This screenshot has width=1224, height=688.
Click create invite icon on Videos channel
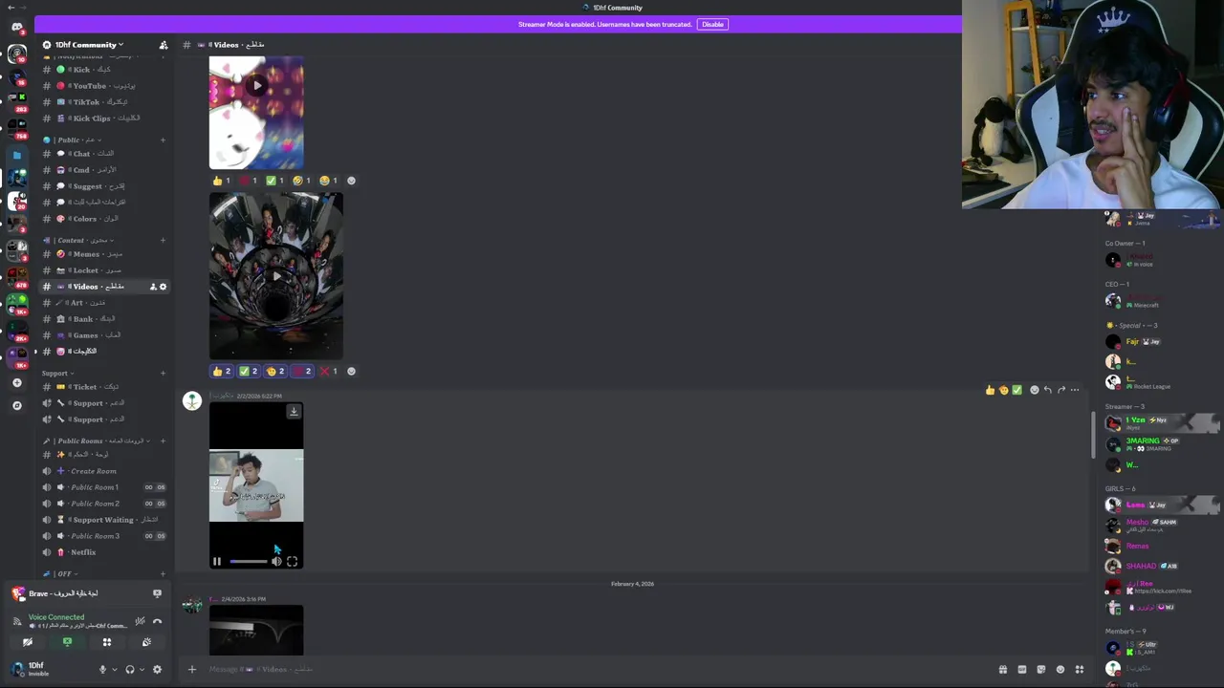coord(153,287)
